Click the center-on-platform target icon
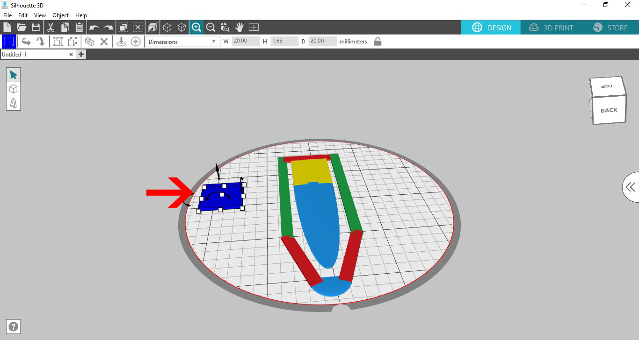Image resolution: width=639 pixels, height=340 pixels. (136, 42)
